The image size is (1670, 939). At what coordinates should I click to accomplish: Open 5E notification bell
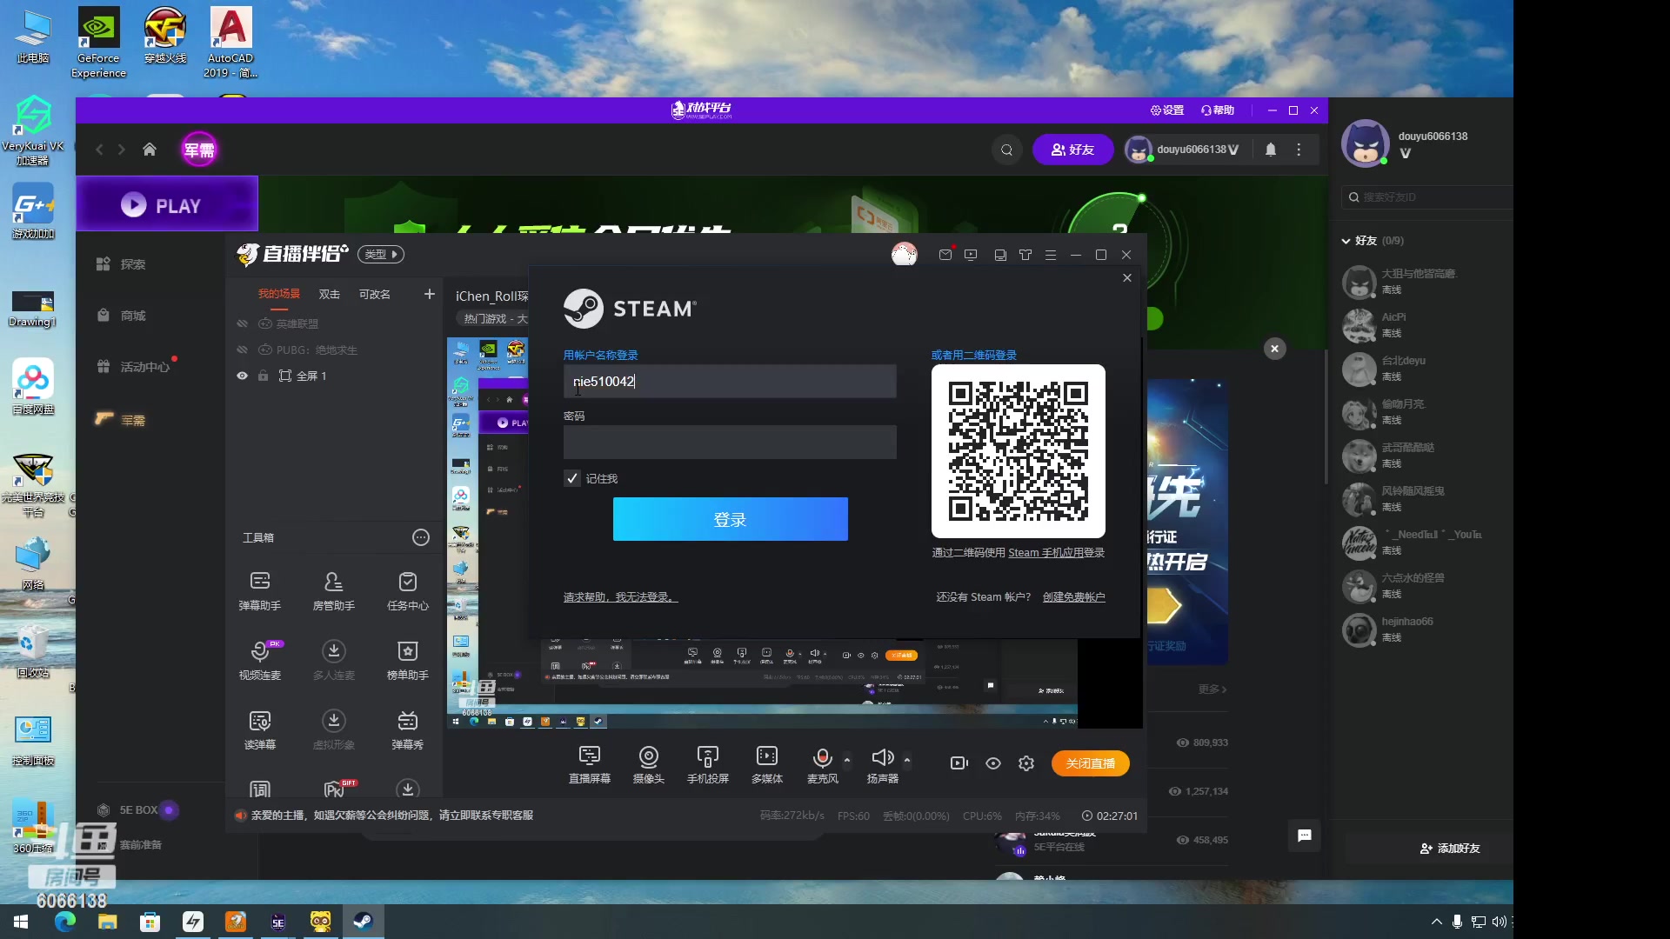click(1271, 150)
